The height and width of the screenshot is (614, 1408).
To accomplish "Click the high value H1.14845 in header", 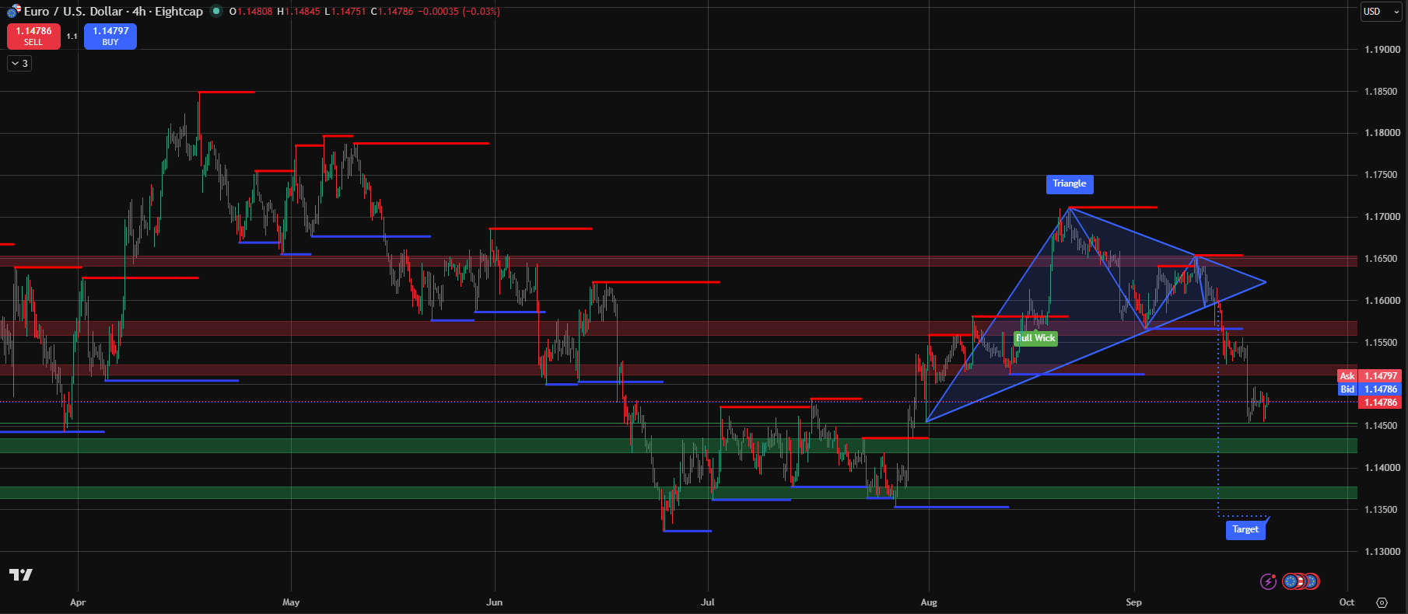I will coord(299,12).
